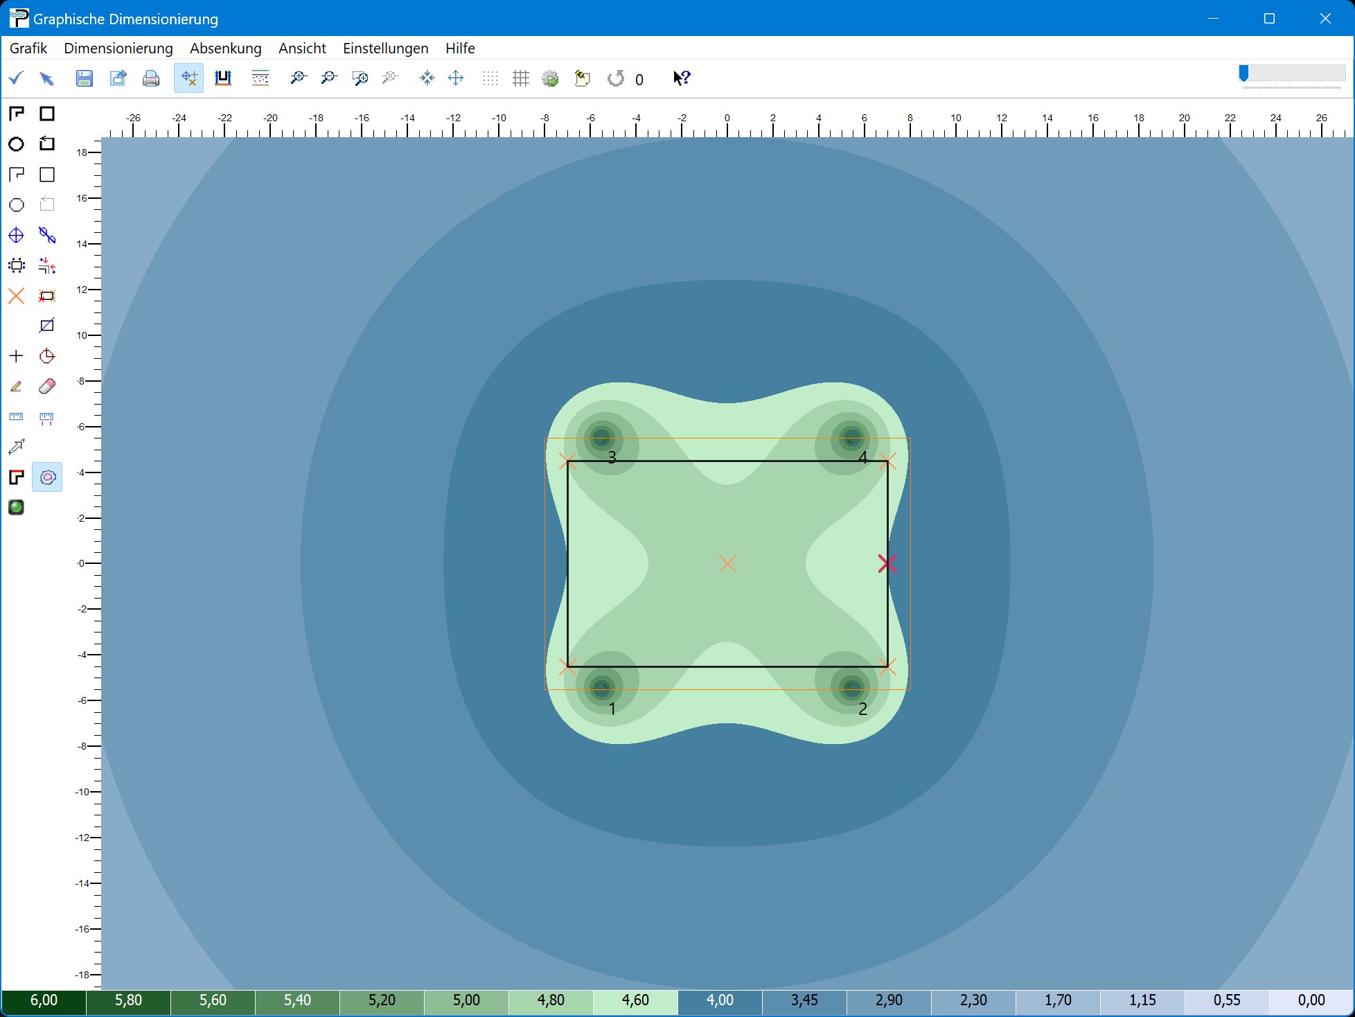Click the zoom out magnifier icon

[x=328, y=78]
